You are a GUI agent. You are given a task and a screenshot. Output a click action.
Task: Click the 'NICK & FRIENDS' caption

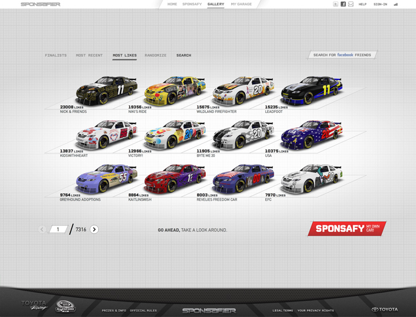(x=73, y=112)
